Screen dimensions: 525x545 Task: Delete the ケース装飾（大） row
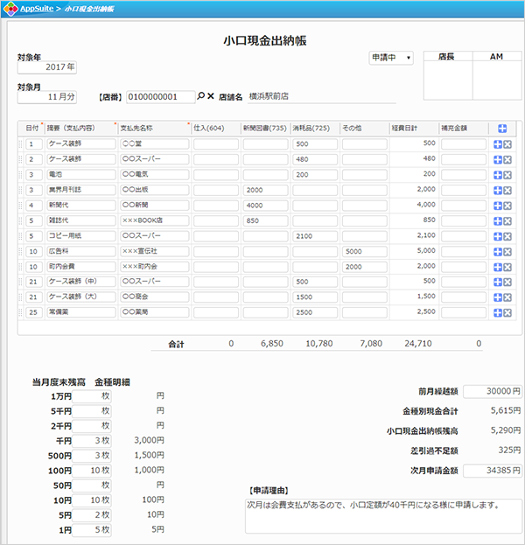click(x=507, y=297)
